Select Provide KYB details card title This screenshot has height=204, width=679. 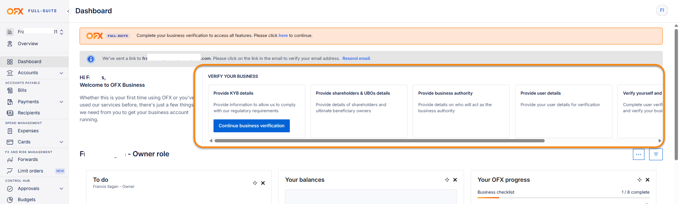(233, 93)
